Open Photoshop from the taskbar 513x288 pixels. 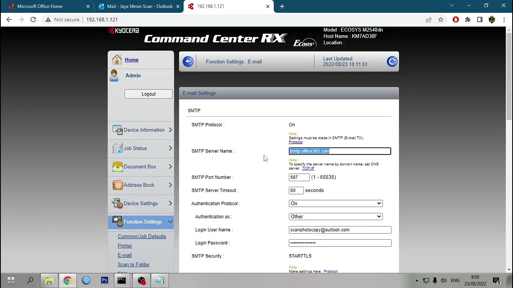pyautogui.click(x=105, y=280)
